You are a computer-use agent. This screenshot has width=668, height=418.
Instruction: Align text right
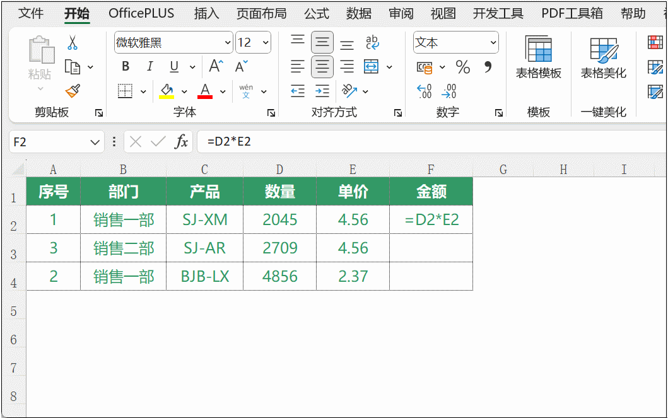(347, 67)
